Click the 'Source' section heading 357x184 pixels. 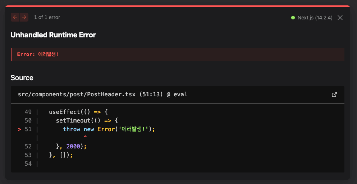coord(22,78)
